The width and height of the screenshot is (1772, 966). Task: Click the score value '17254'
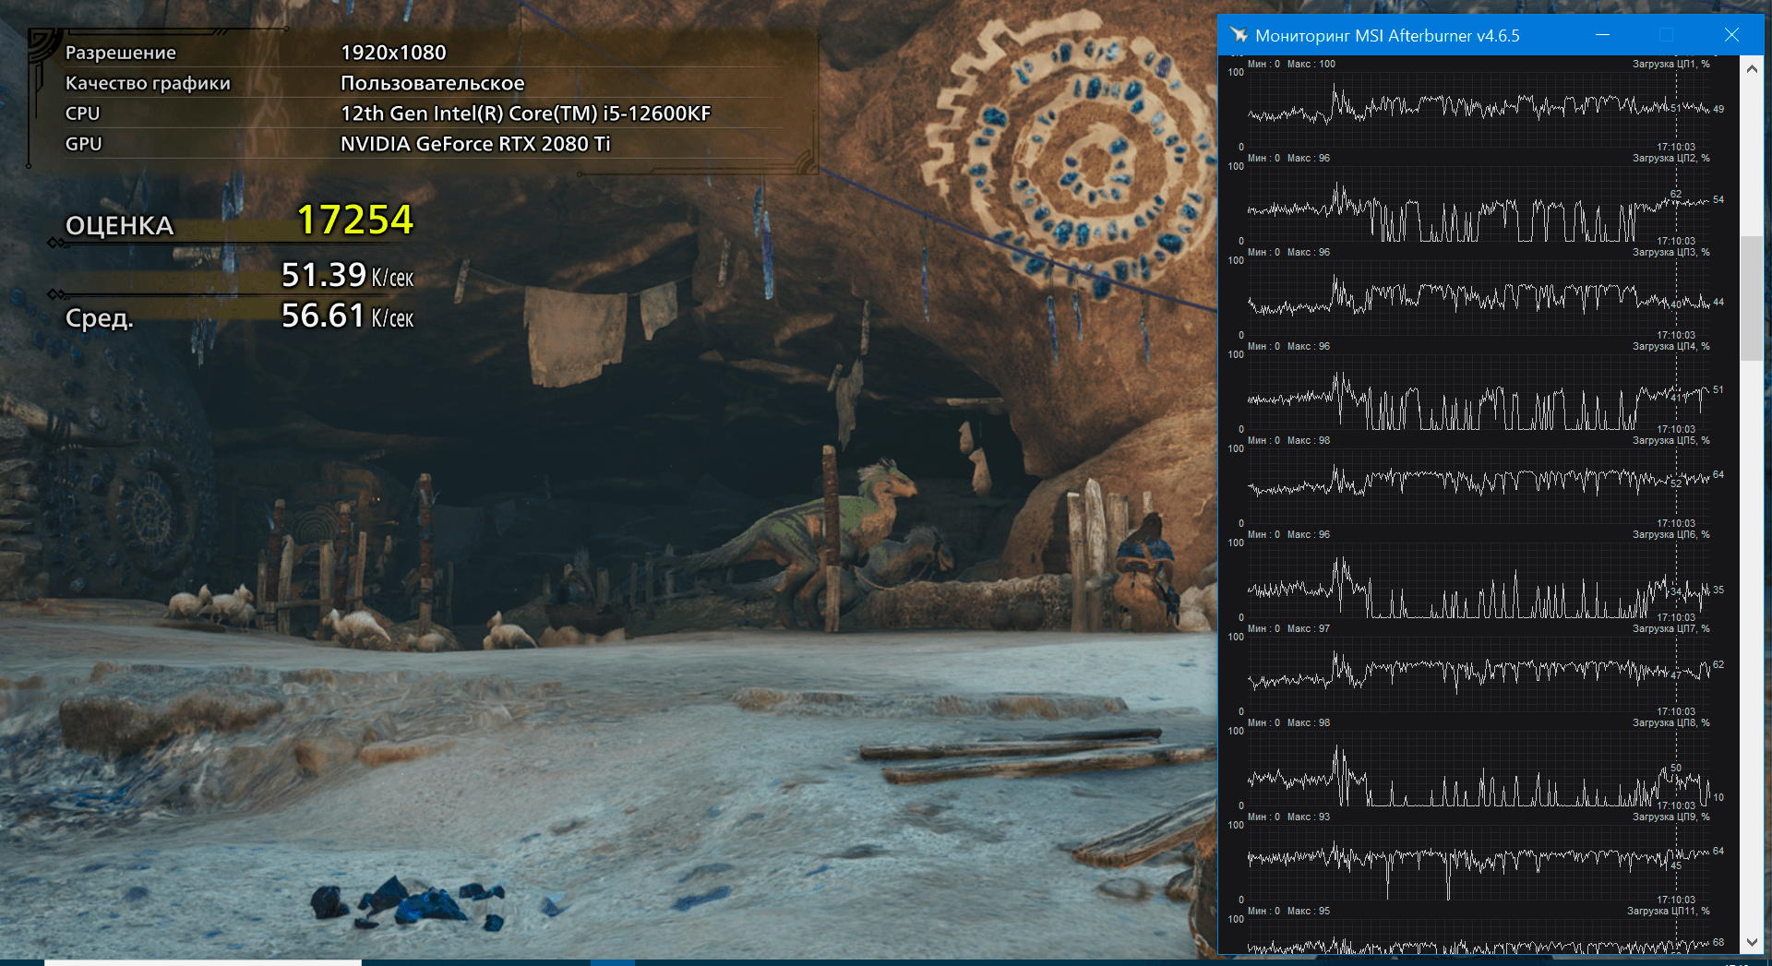[355, 220]
